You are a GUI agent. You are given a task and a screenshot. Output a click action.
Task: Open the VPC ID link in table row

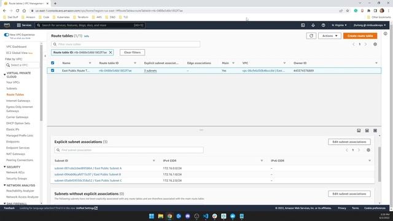(263, 71)
